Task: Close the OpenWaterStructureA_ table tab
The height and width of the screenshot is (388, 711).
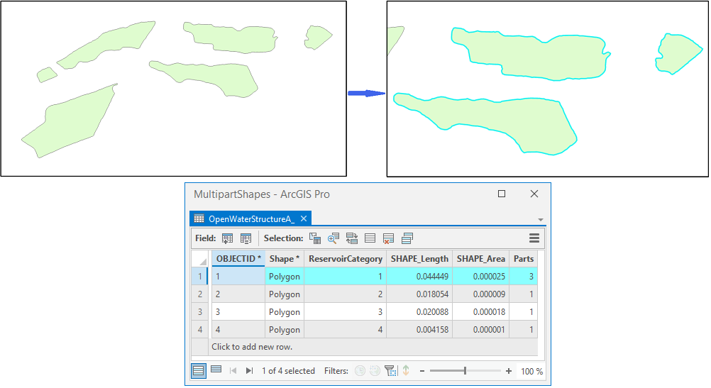Action: (x=304, y=218)
